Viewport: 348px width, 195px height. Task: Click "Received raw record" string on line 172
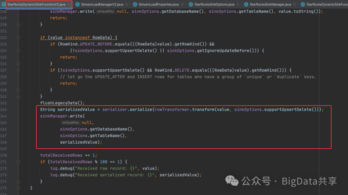[106, 168]
